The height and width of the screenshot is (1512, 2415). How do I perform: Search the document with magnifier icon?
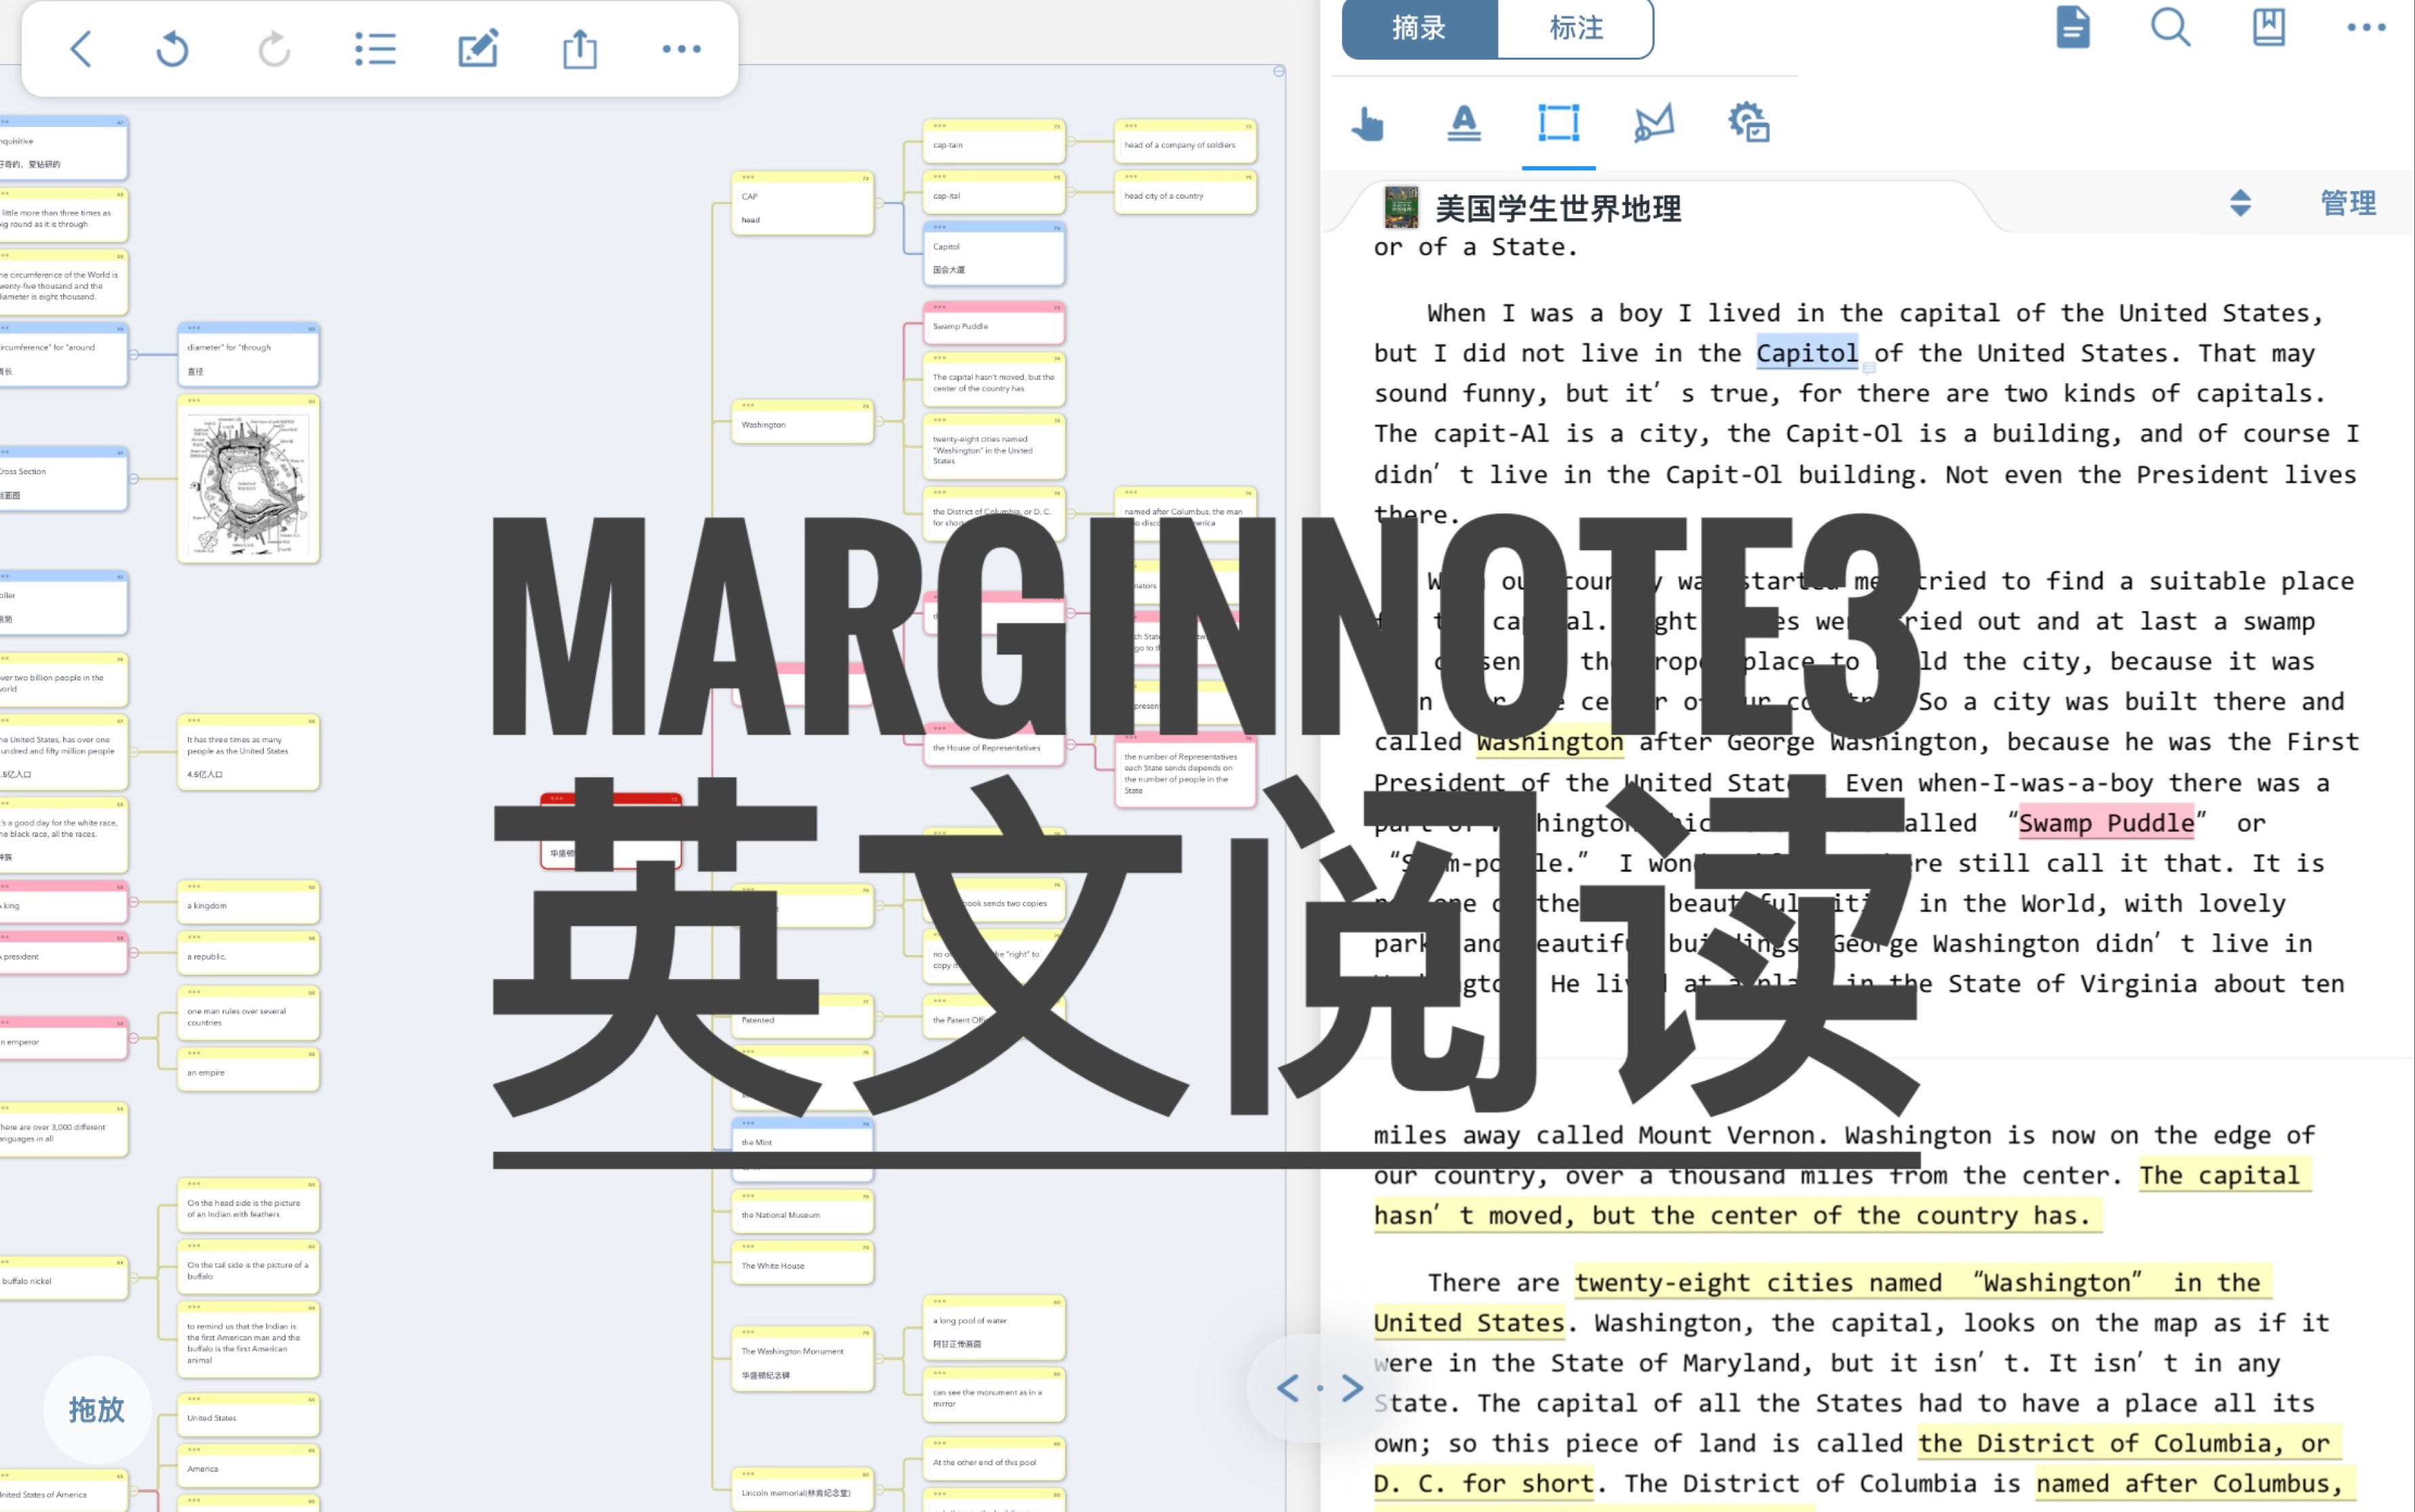[x=2170, y=27]
